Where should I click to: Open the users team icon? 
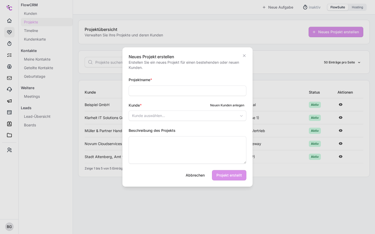9,150
